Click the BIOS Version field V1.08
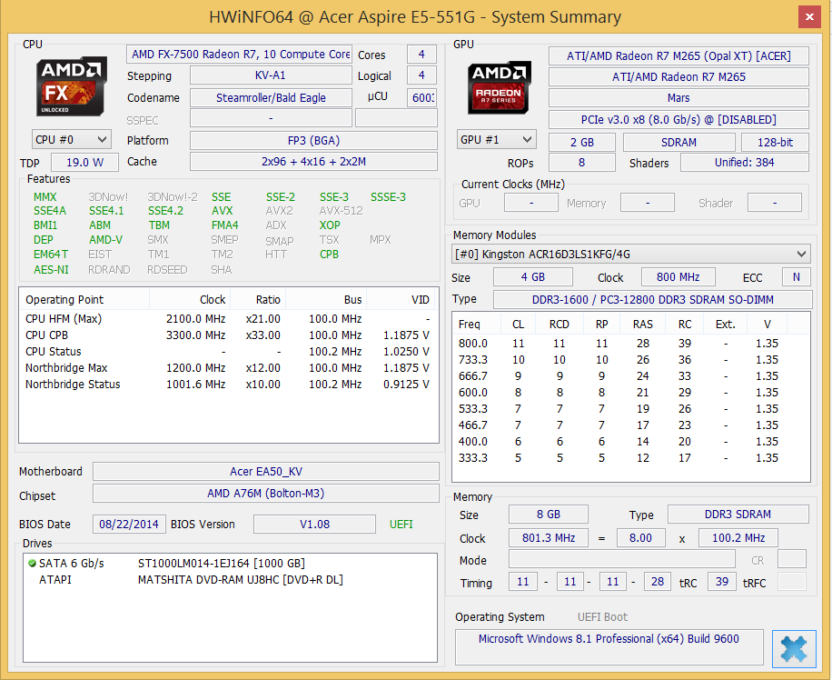Viewport: 832px width, 680px height. 314,524
